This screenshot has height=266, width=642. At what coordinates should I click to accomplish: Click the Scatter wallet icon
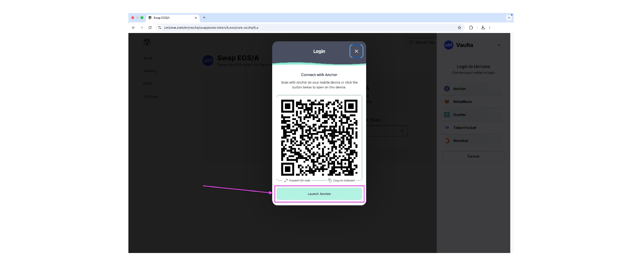tap(447, 115)
